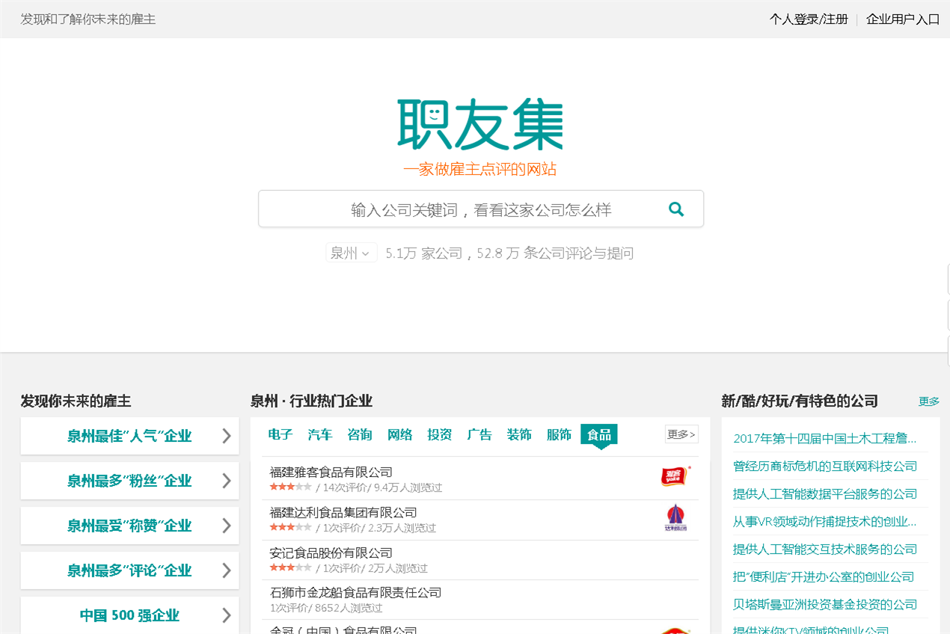Open the 泉州 city dropdown

(351, 253)
